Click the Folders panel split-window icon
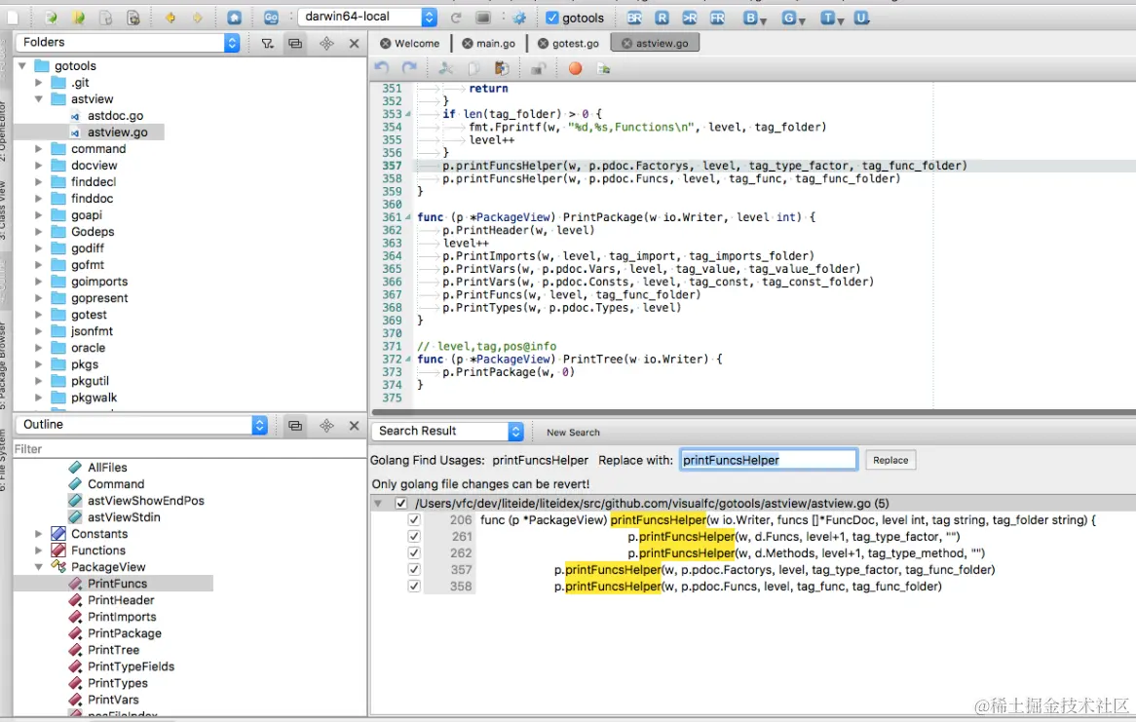Image resolution: width=1136 pixels, height=722 pixels. (x=295, y=44)
